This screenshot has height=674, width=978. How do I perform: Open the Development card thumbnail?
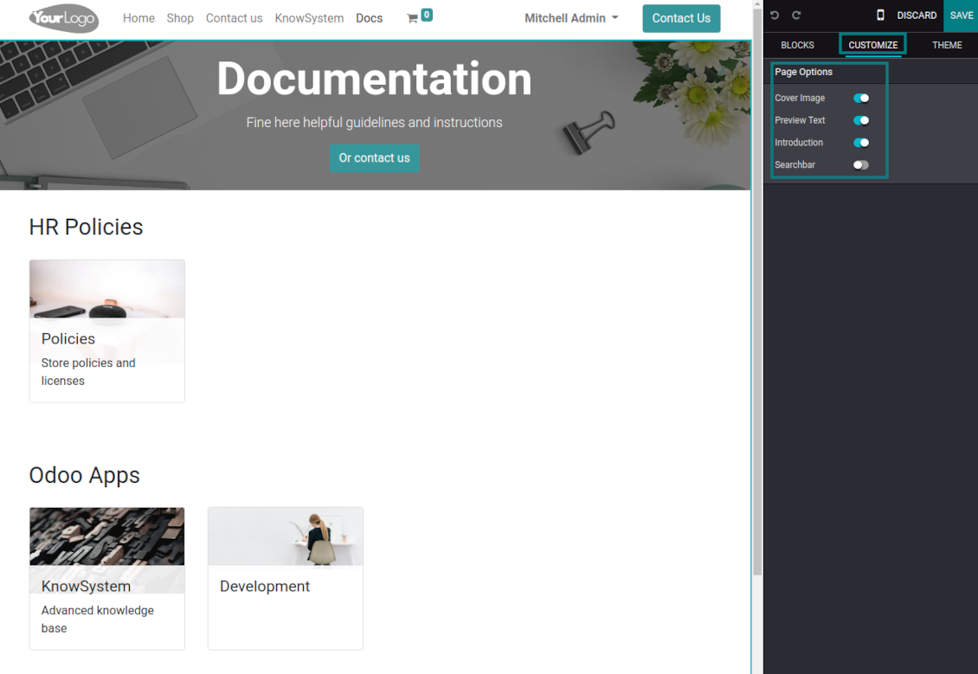[x=286, y=536]
